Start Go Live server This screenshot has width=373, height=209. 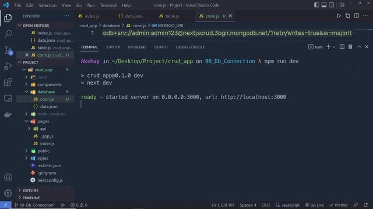coord(314,205)
